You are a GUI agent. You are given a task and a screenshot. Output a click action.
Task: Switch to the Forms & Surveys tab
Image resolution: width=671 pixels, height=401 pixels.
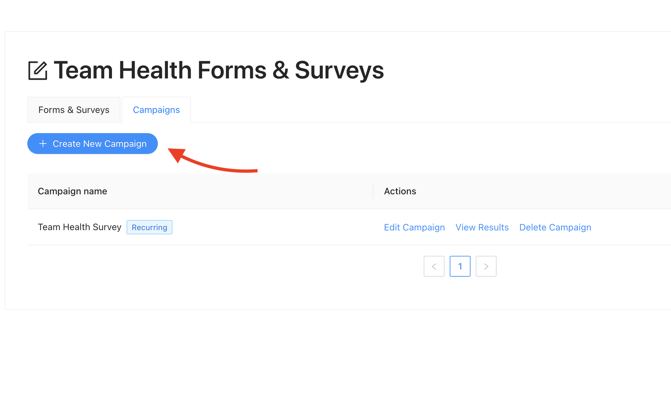point(74,110)
